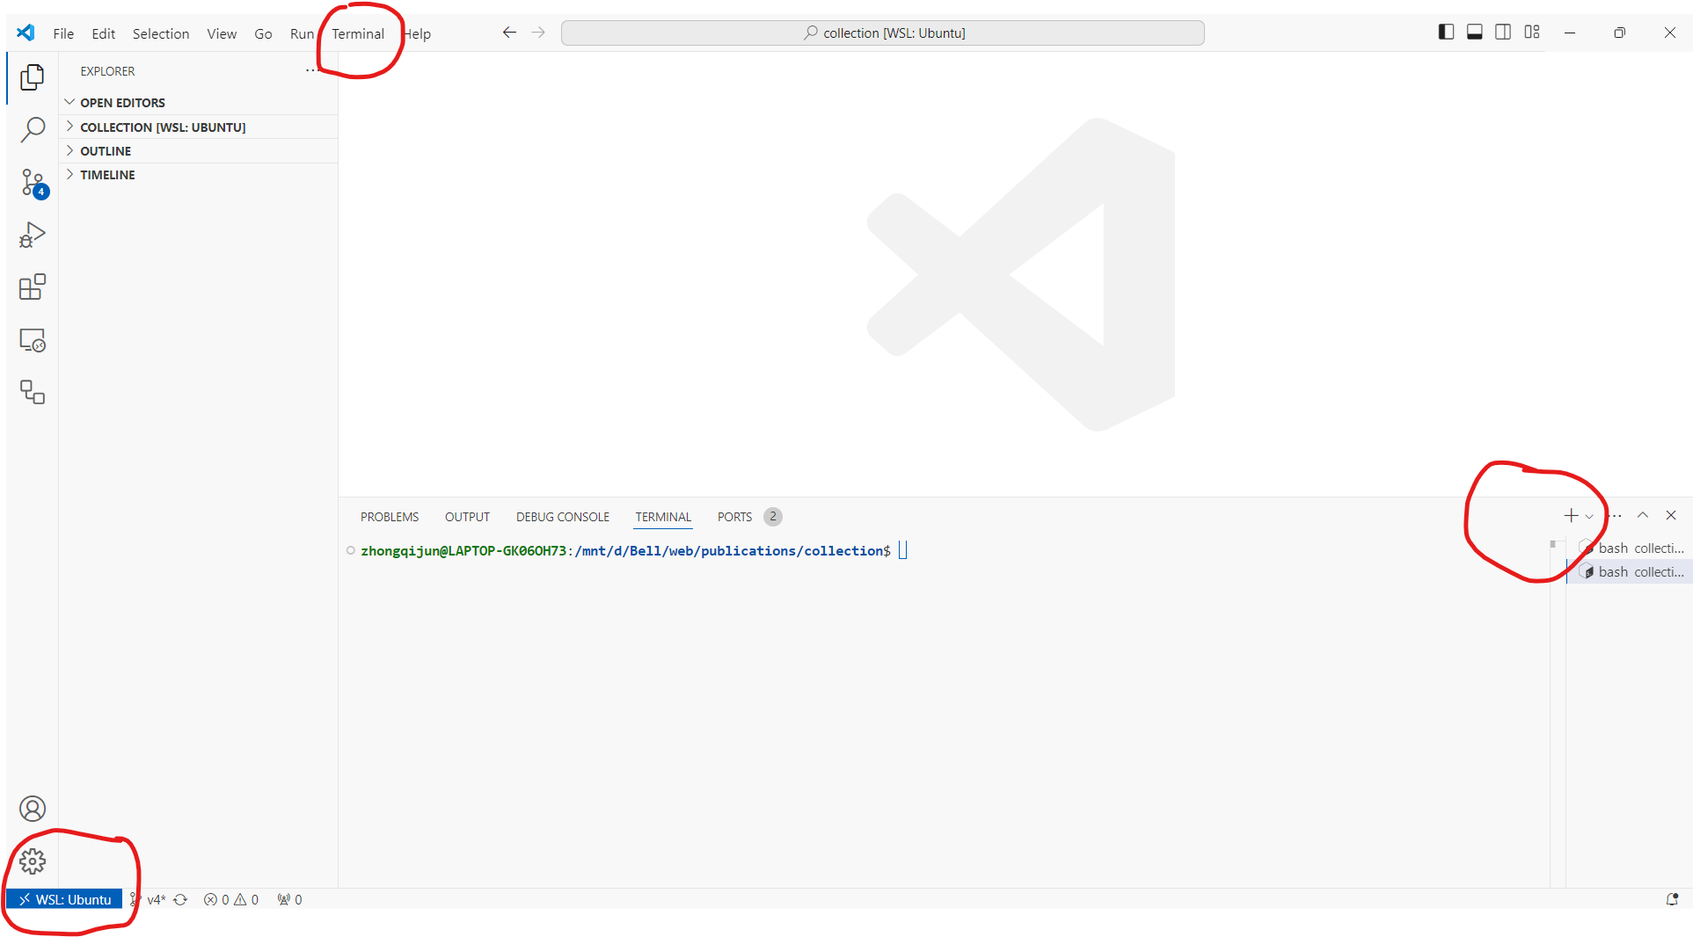Switch to the DEBUG CONSOLE tab
The image size is (1693, 937).
563,517
